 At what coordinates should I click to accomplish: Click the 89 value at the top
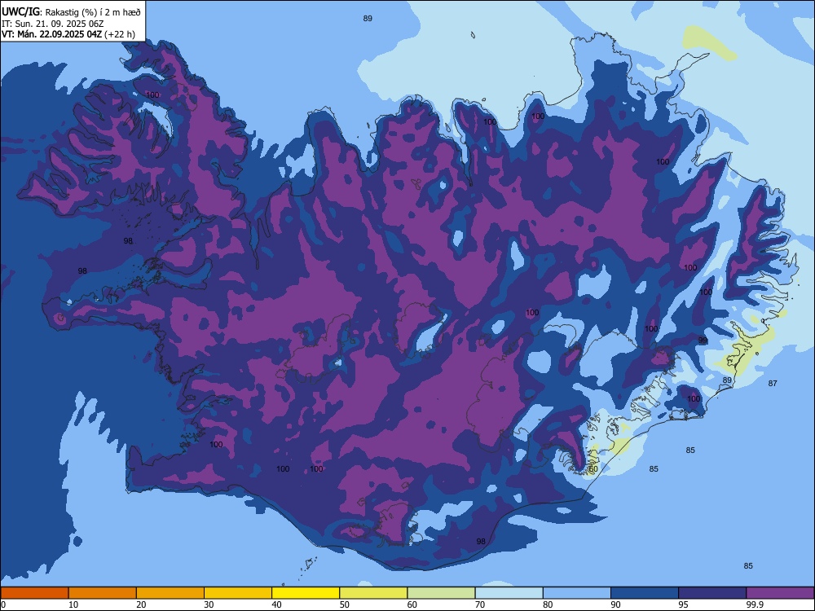pyautogui.click(x=368, y=18)
